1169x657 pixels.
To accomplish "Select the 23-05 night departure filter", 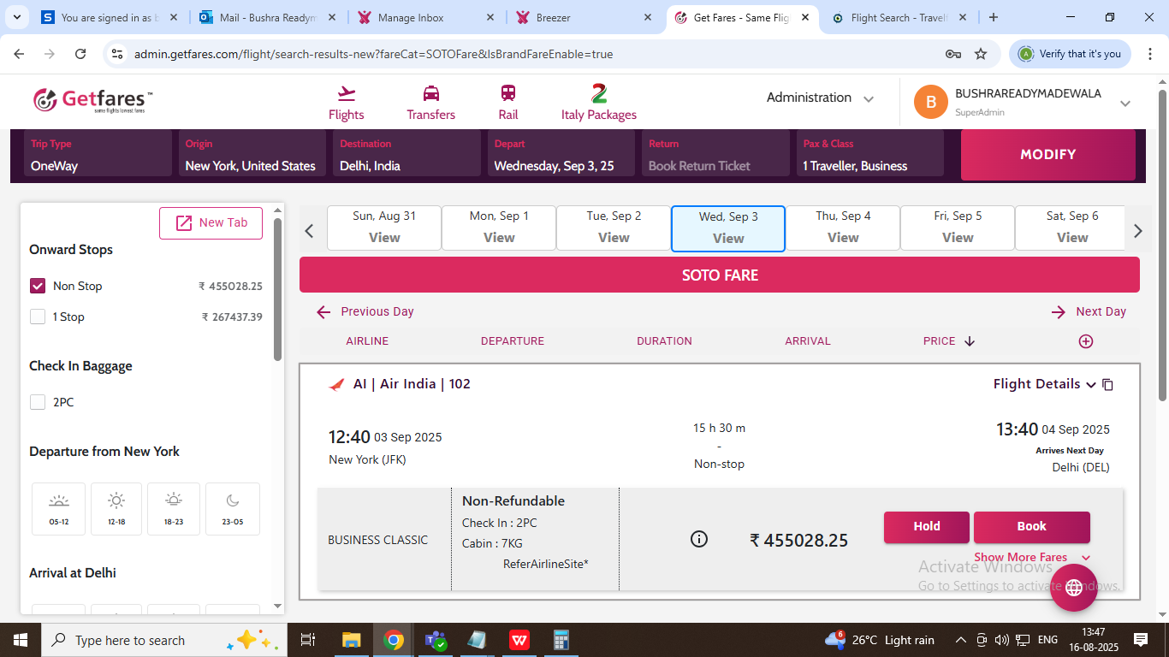I will click(x=232, y=508).
